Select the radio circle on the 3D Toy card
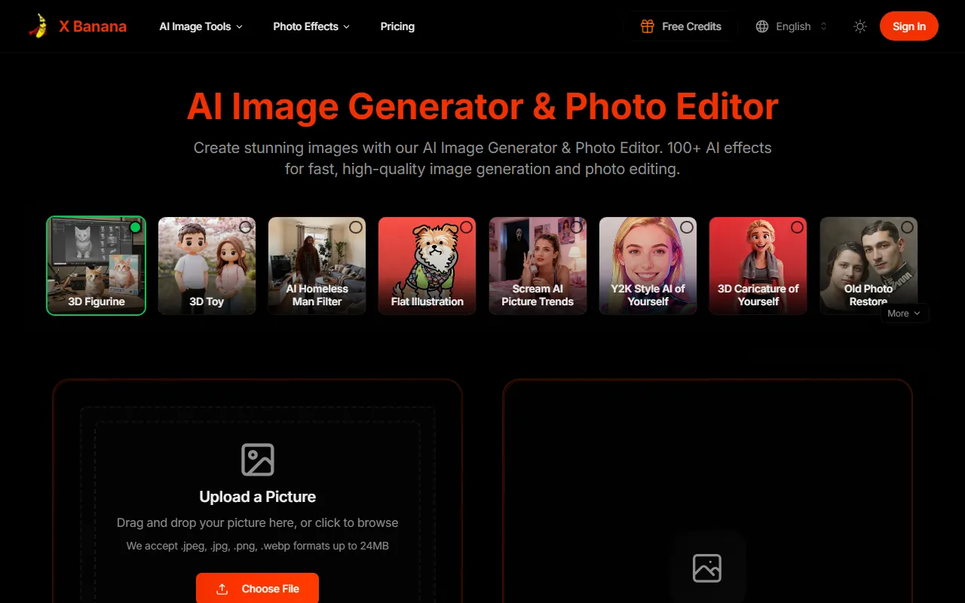965x603 pixels. pos(245,227)
